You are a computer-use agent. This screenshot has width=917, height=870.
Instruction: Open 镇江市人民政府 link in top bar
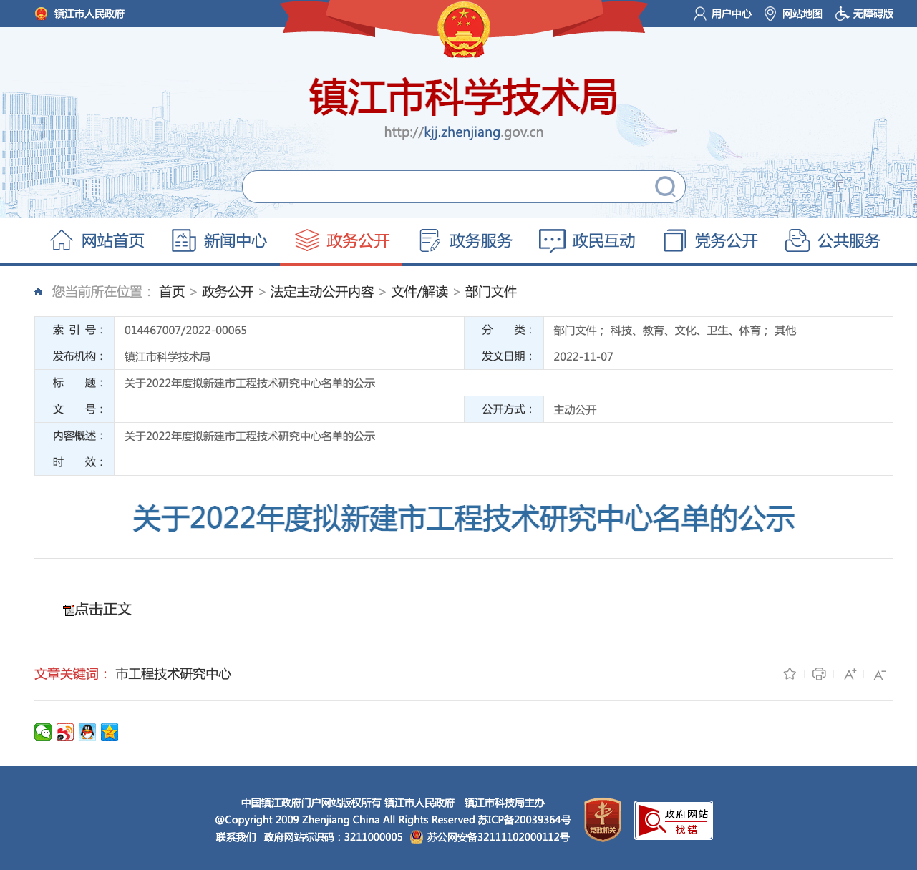[89, 14]
